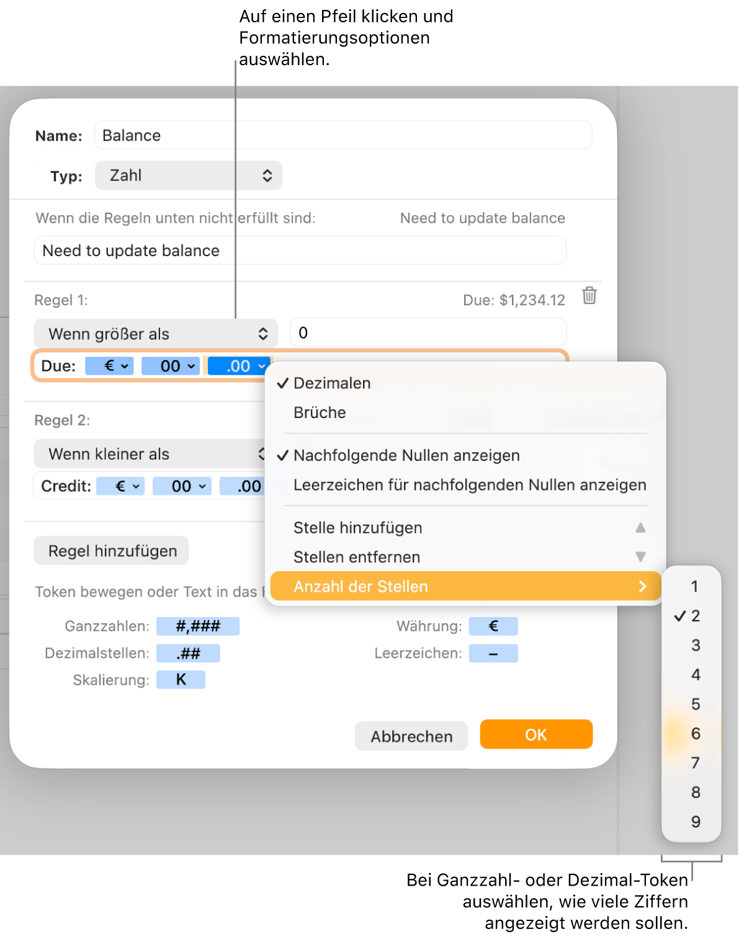The width and height of the screenshot is (739, 934).
Task: Click the .## Dezimalstellen token
Action: 188,653
